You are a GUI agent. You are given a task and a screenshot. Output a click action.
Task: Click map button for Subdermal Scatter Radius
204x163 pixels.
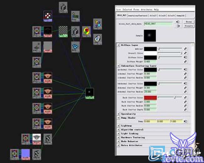(185, 92)
